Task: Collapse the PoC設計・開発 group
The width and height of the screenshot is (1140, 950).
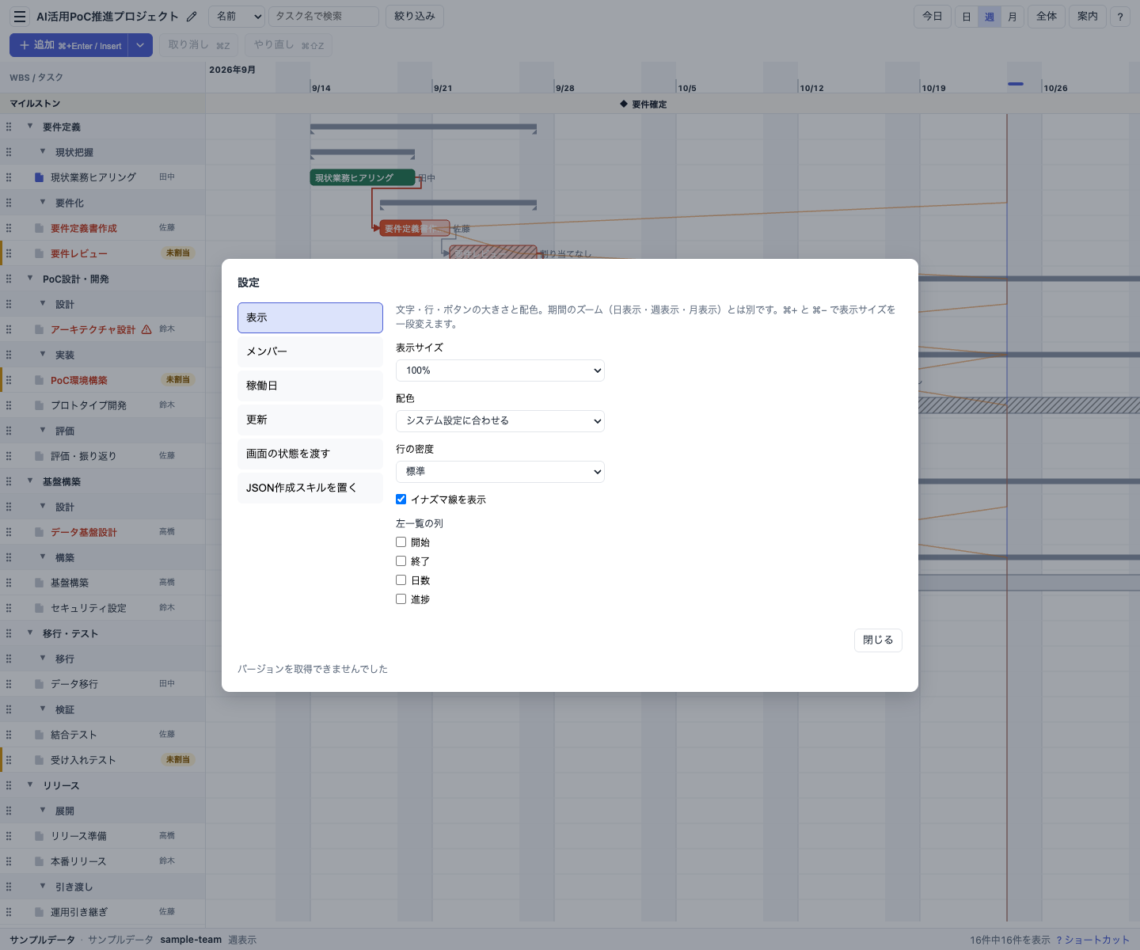Action: 30,279
